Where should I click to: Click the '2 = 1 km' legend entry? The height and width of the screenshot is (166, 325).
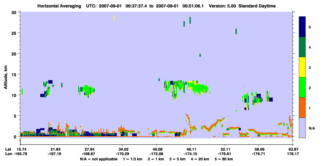point(156,159)
